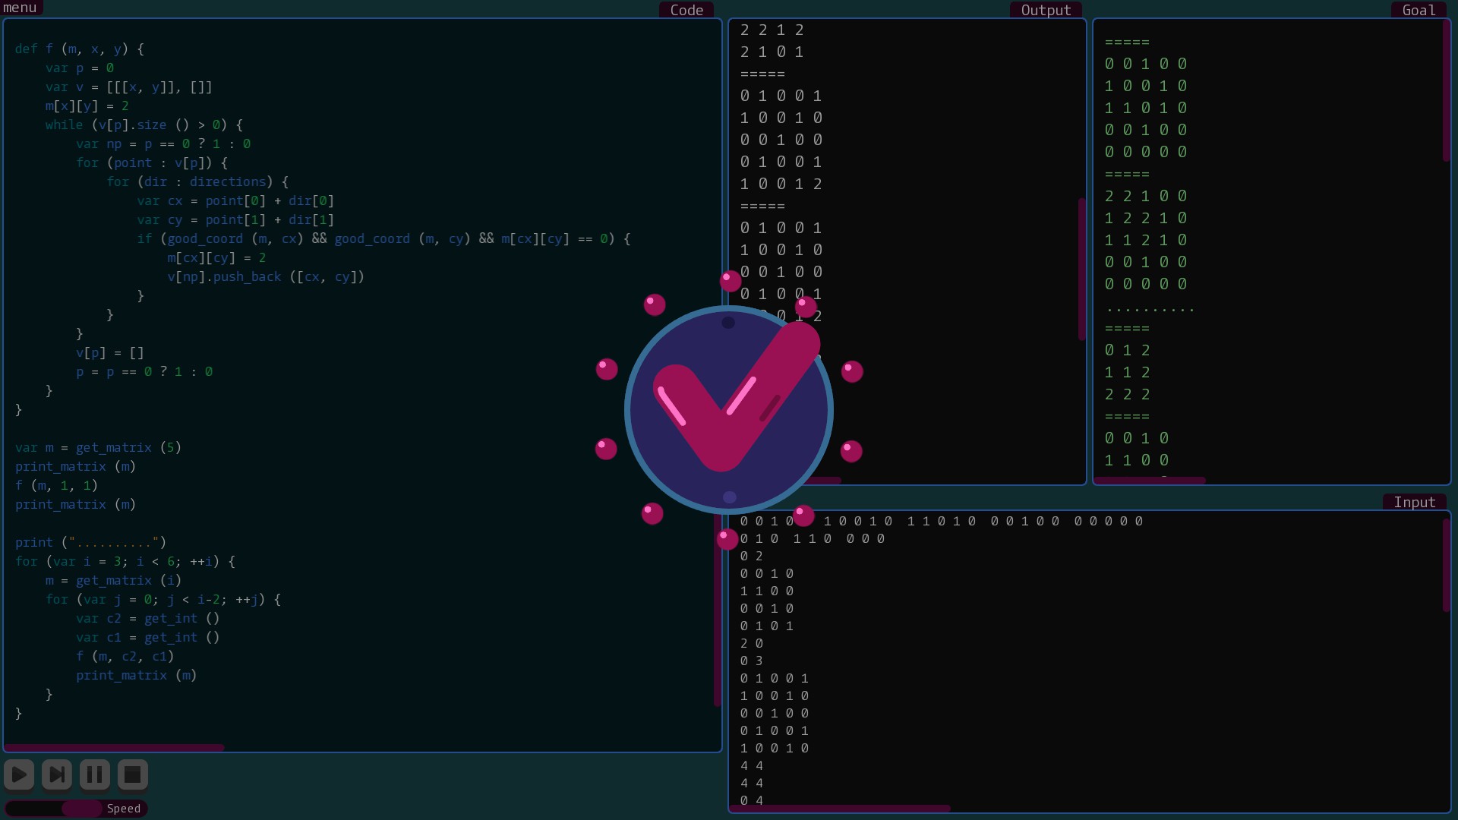This screenshot has width=1458, height=820.
Task: Click the Step forward button
Action: point(57,774)
